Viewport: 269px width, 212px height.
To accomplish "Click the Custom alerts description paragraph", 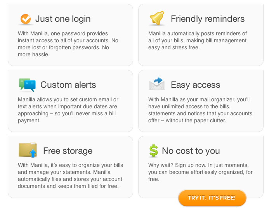I will [x=68, y=110].
